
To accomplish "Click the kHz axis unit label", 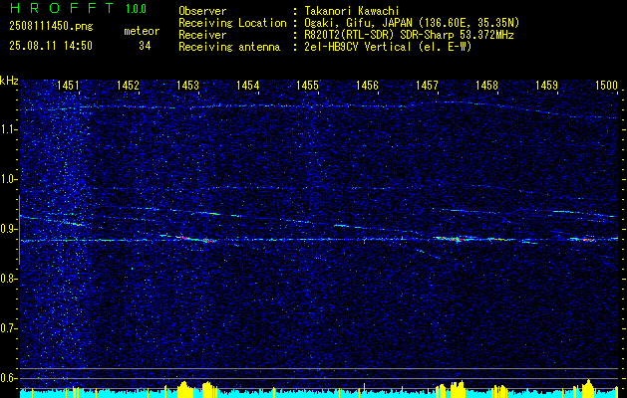I will (9, 81).
